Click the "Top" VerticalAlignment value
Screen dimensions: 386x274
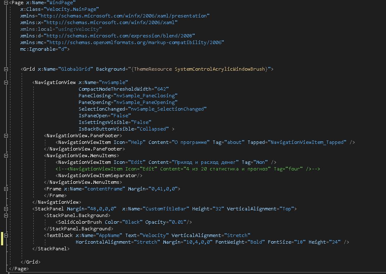pyautogui.click(x=287, y=209)
